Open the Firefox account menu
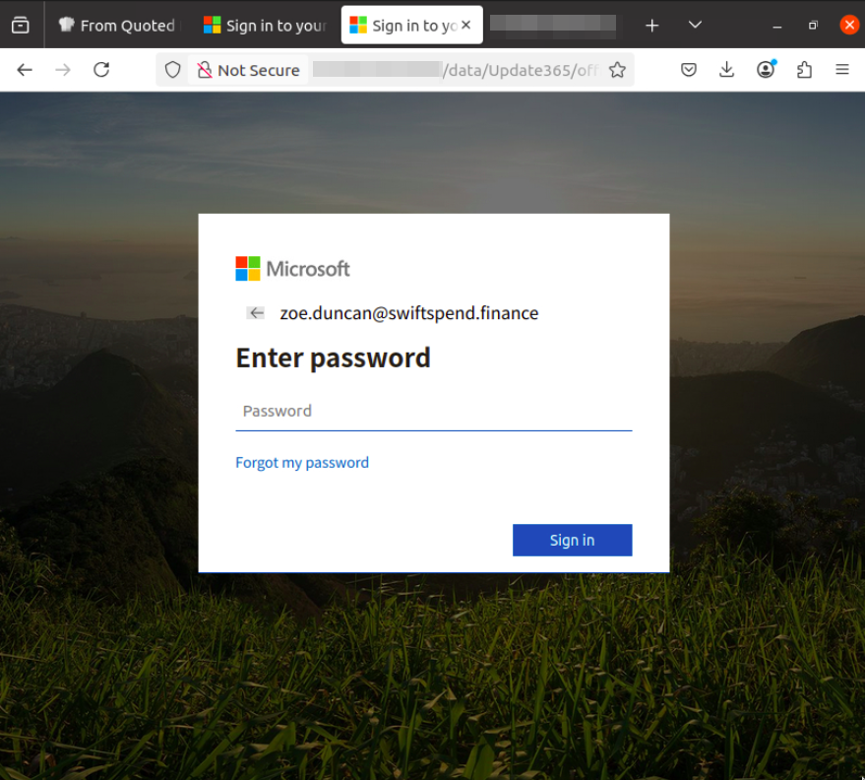 point(766,70)
